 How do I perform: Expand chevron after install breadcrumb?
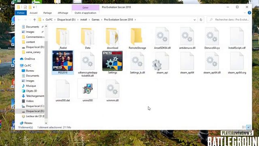click(89, 20)
